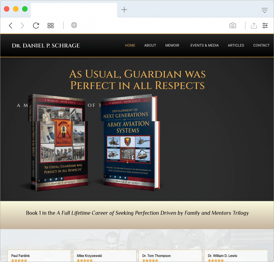The image size is (274, 262).
Task: Open the MEMOIR navigation menu
Action: click(x=172, y=45)
